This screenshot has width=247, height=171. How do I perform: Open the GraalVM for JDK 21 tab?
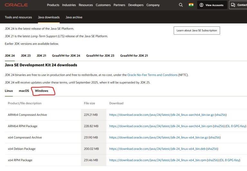tap(134, 55)
